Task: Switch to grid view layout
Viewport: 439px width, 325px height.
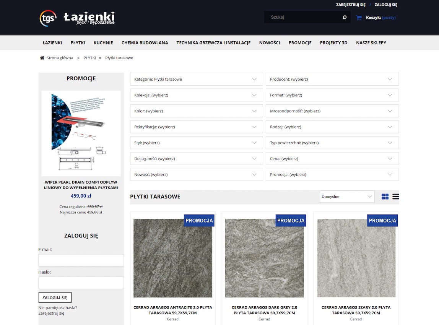Action: click(385, 197)
